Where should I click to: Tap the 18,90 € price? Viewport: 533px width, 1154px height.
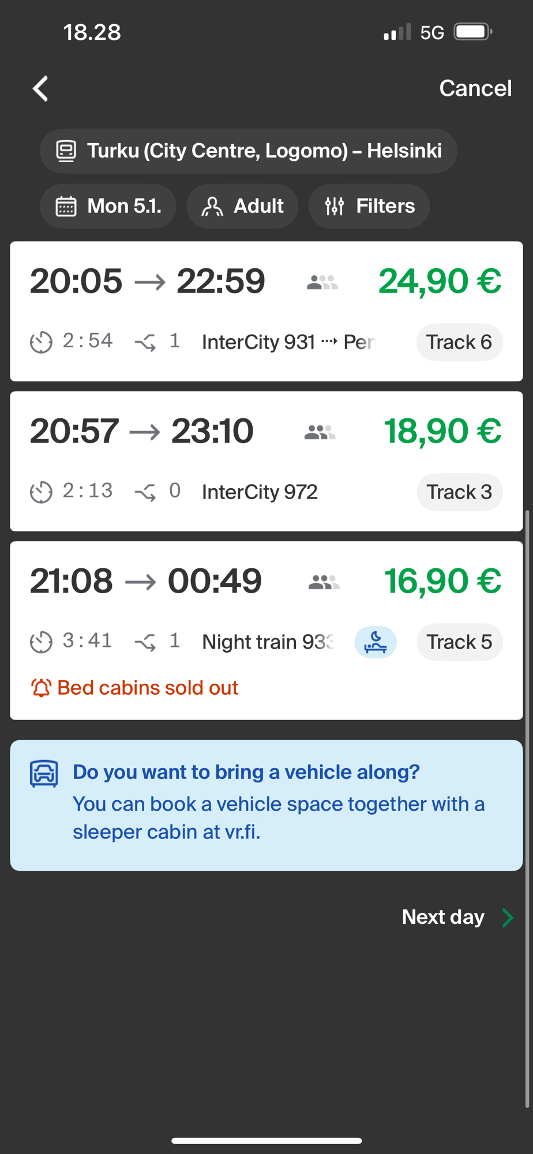point(442,431)
